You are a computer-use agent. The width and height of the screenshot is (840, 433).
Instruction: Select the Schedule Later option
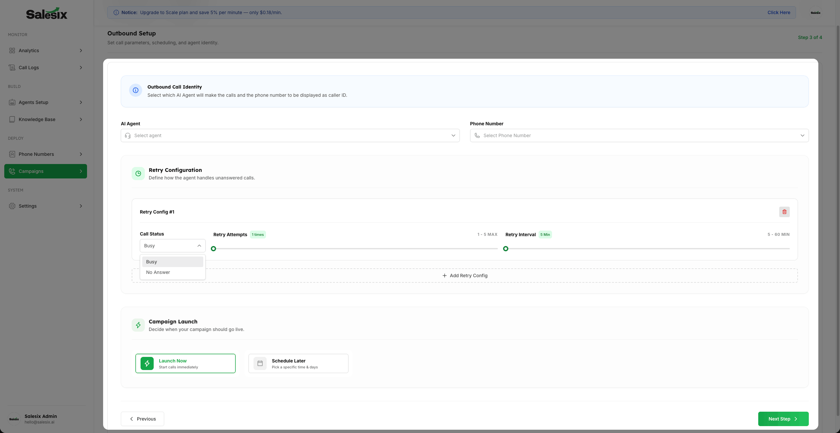298,363
